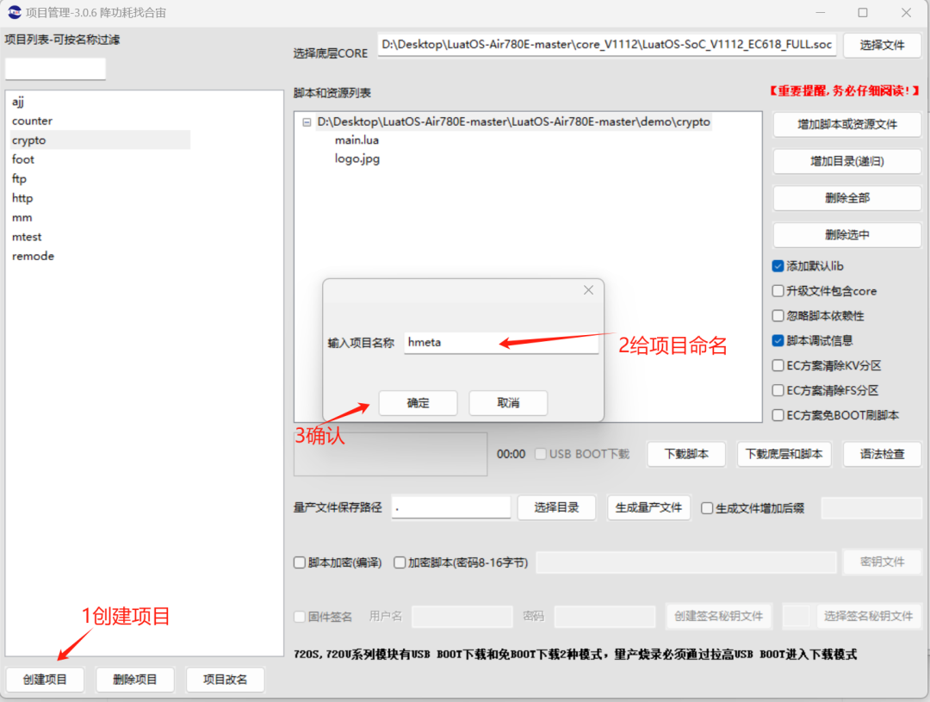Viewport: 930px width, 702px height.
Task: Click 下载脚本 button
Action: pyautogui.click(x=686, y=454)
